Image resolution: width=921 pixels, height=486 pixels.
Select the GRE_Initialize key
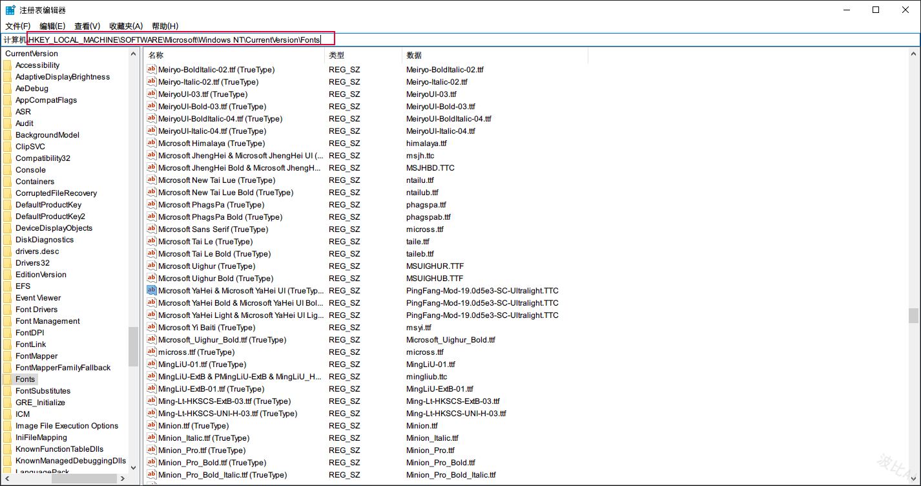(x=40, y=403)
